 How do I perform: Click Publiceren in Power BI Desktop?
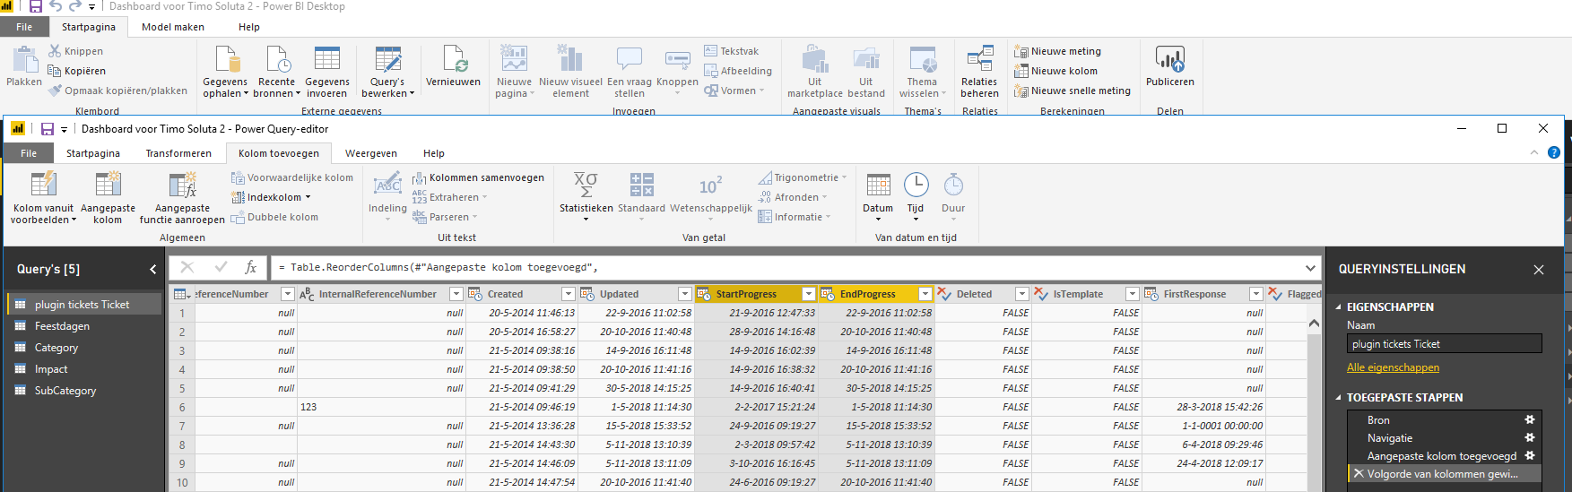1169,67
